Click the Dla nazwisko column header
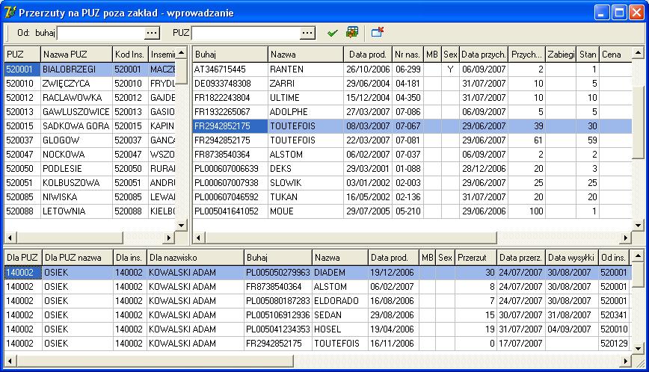 pyautogui.click(x=195, y=258)
